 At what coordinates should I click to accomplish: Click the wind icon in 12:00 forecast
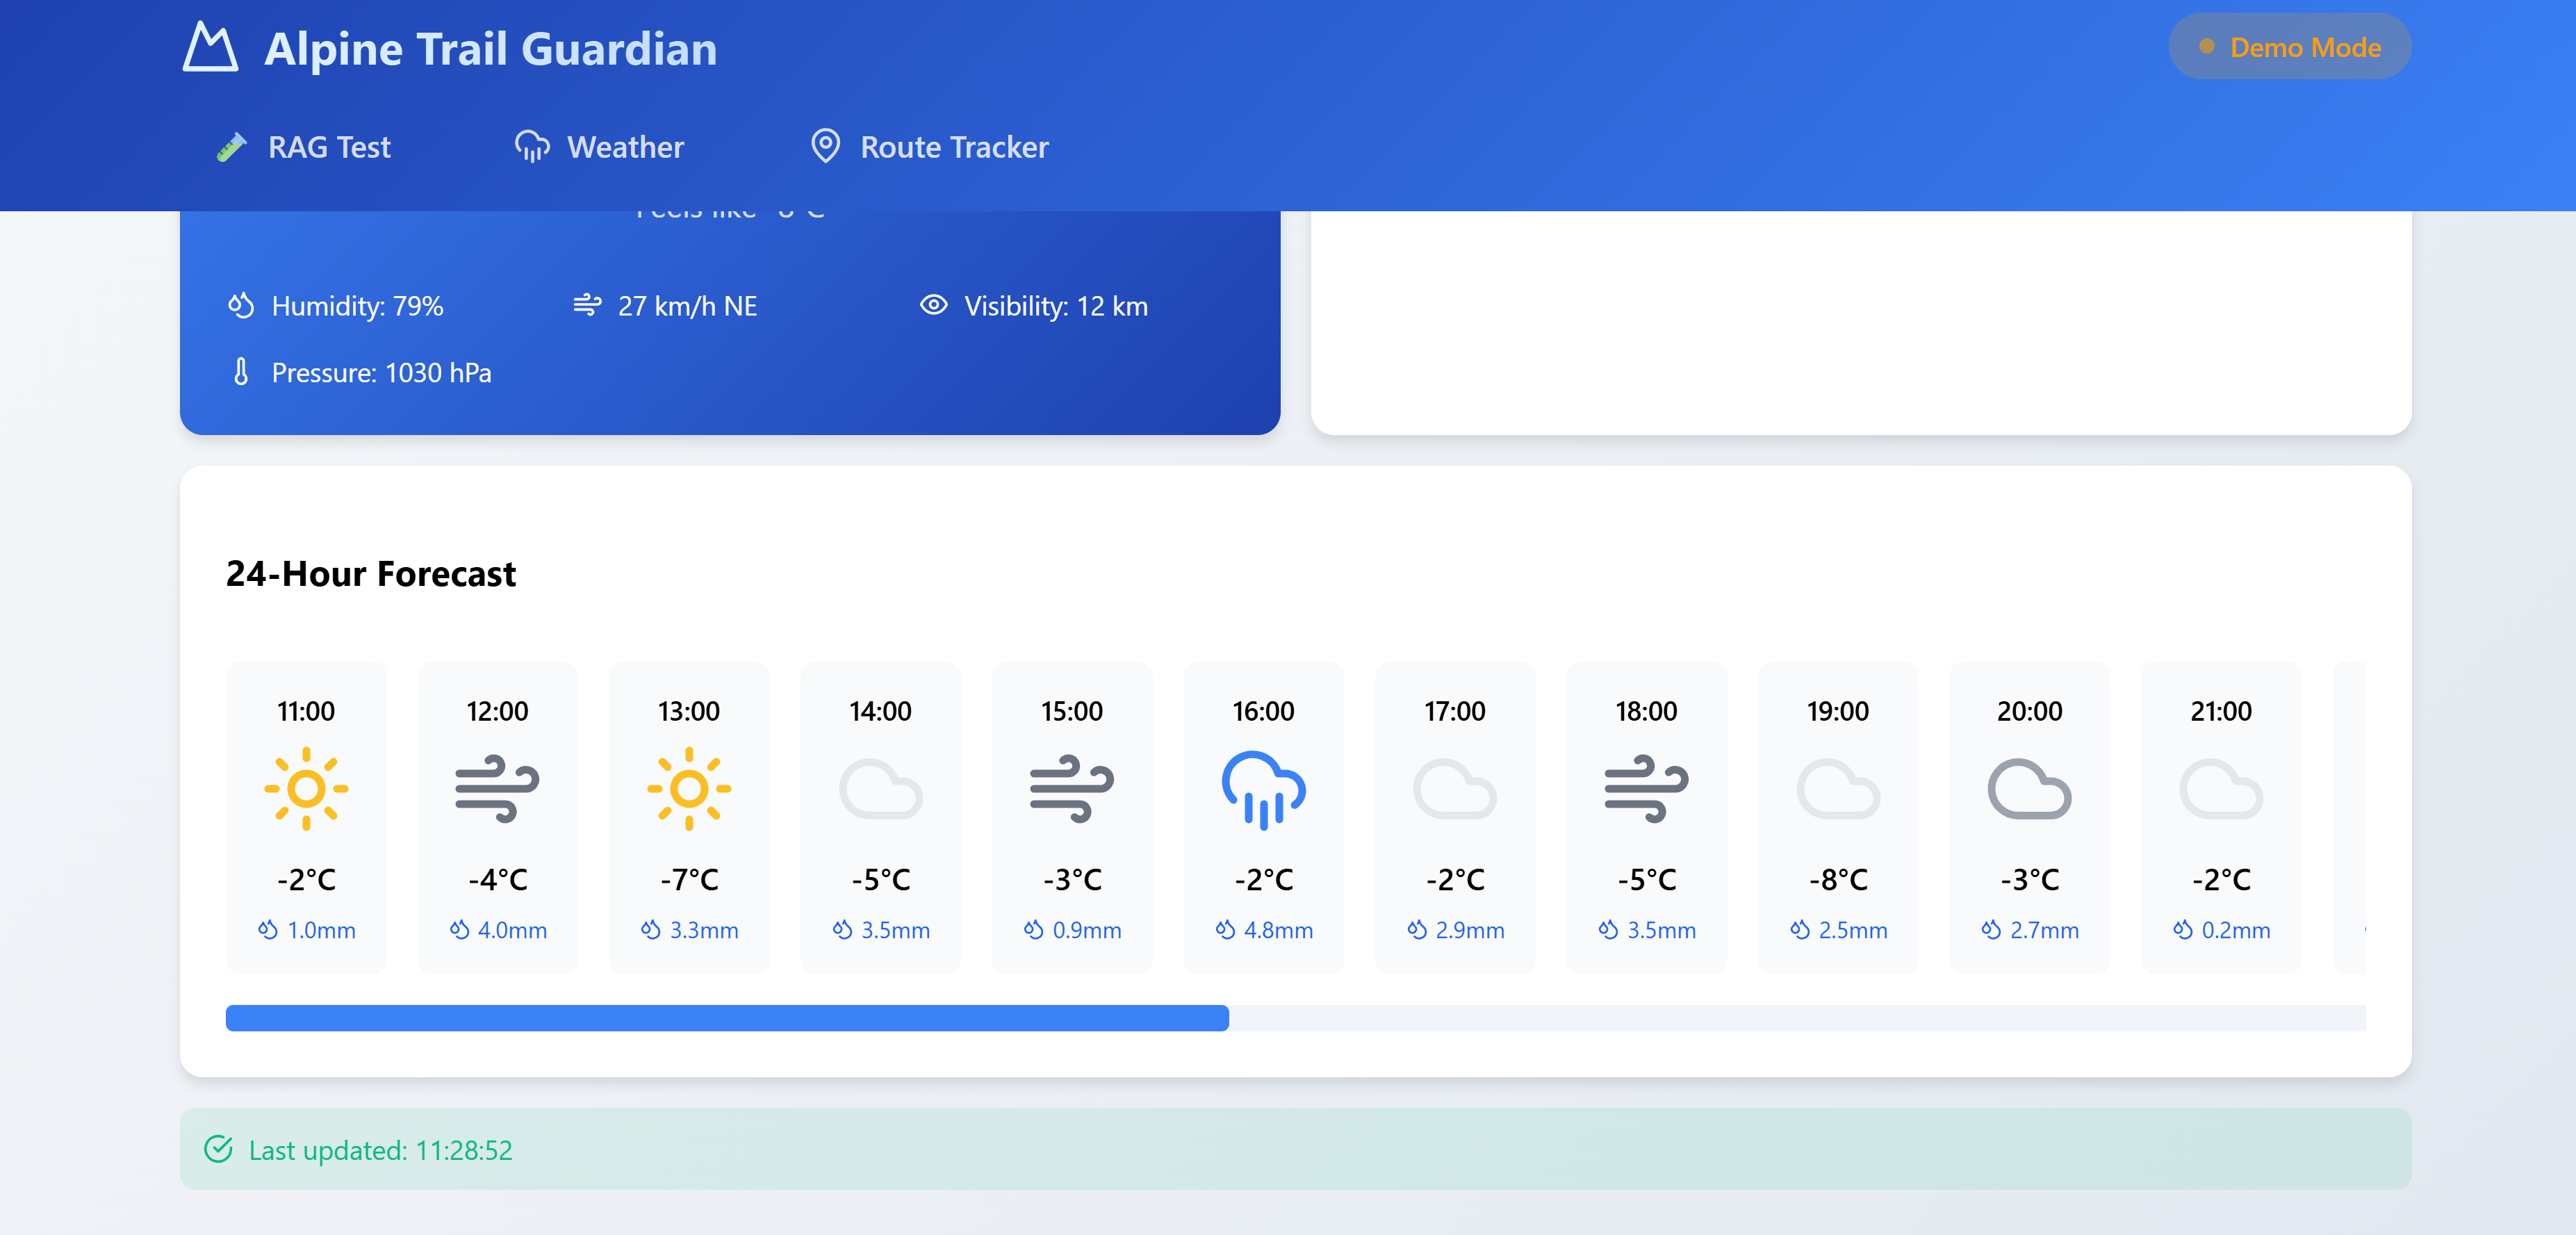(497, 789)
